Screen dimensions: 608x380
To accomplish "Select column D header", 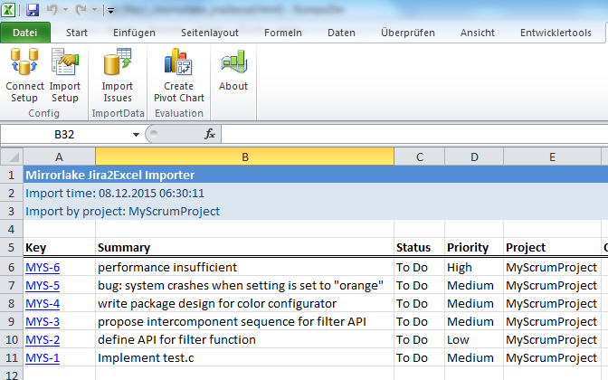I will [x=474, y=157].
